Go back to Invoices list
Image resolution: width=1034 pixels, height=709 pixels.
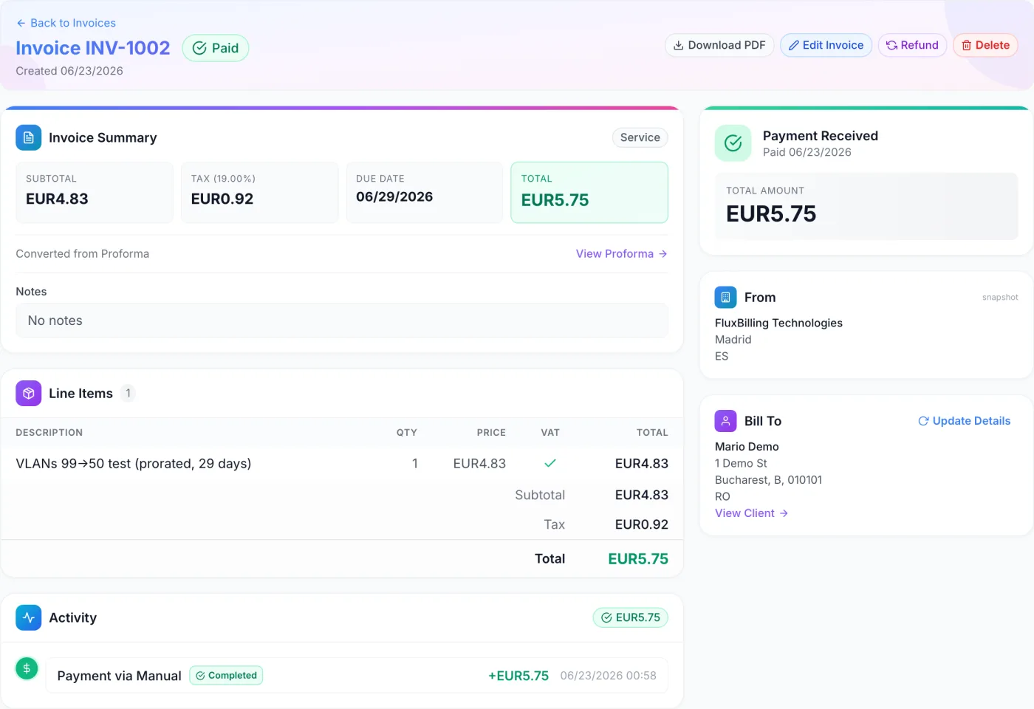tap(66, 23)
